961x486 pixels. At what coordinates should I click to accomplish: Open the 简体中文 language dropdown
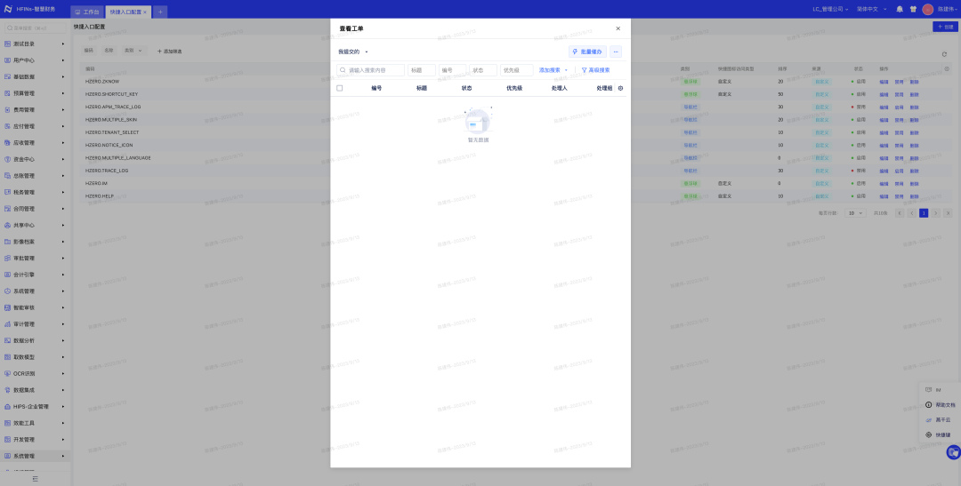[869, 9]
